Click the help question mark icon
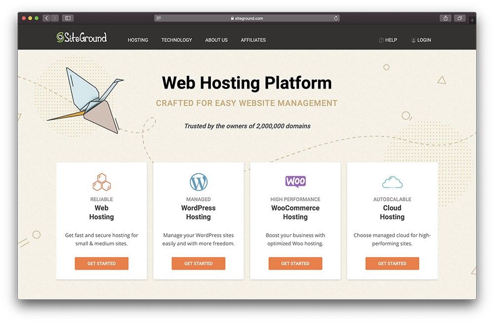Screen dimensions: 494x323 tap(381, 40)
